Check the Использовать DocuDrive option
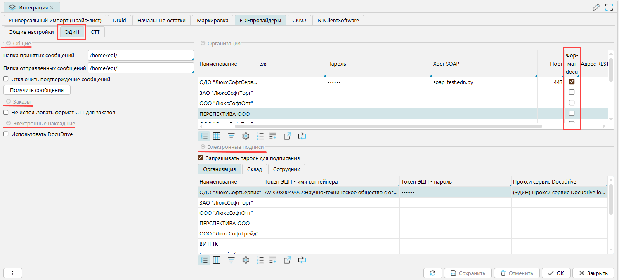 [x=6, y=134]
